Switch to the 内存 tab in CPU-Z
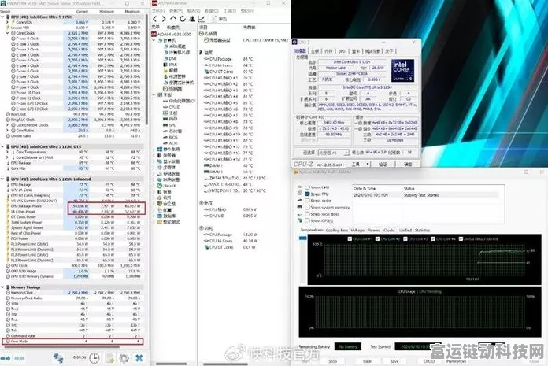This screenshot has width=548, height=366. (x=328, y=51)
